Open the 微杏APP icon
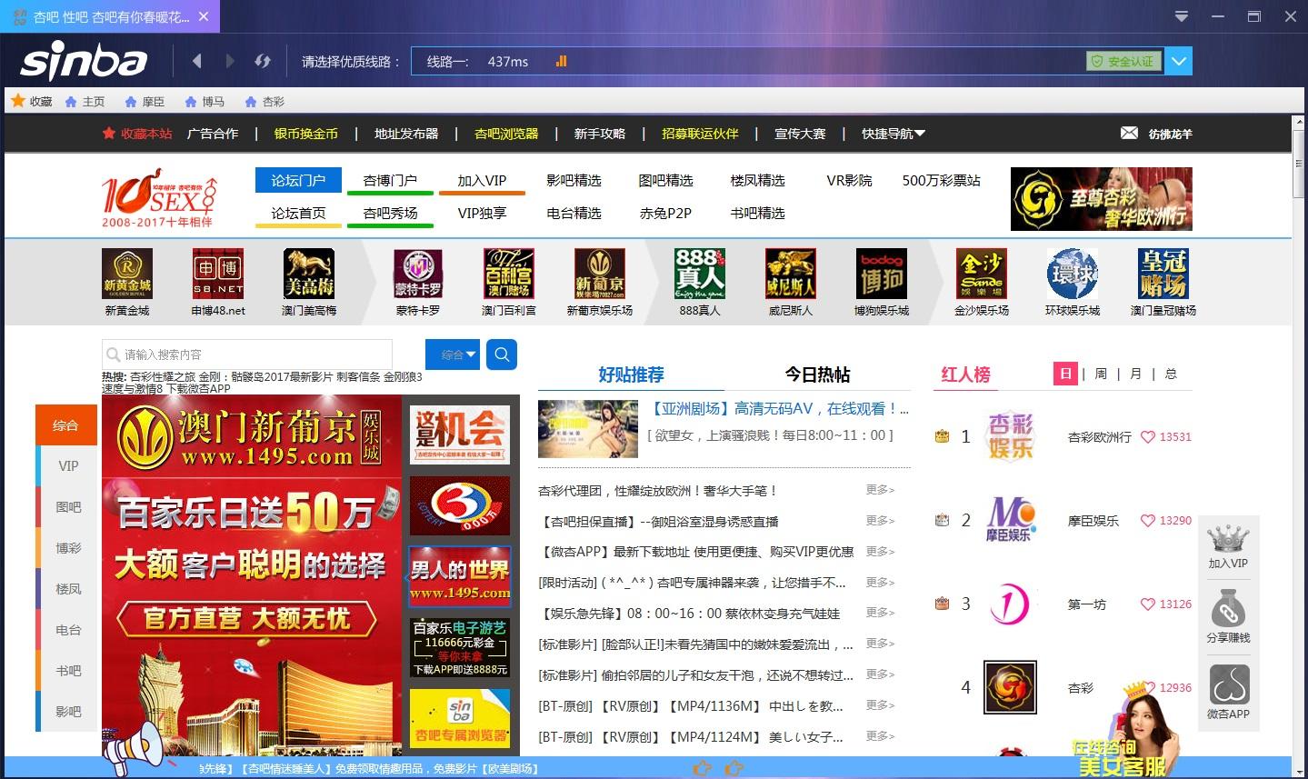This screenshot has width=1308, height=779. [x=1228, y=684]
